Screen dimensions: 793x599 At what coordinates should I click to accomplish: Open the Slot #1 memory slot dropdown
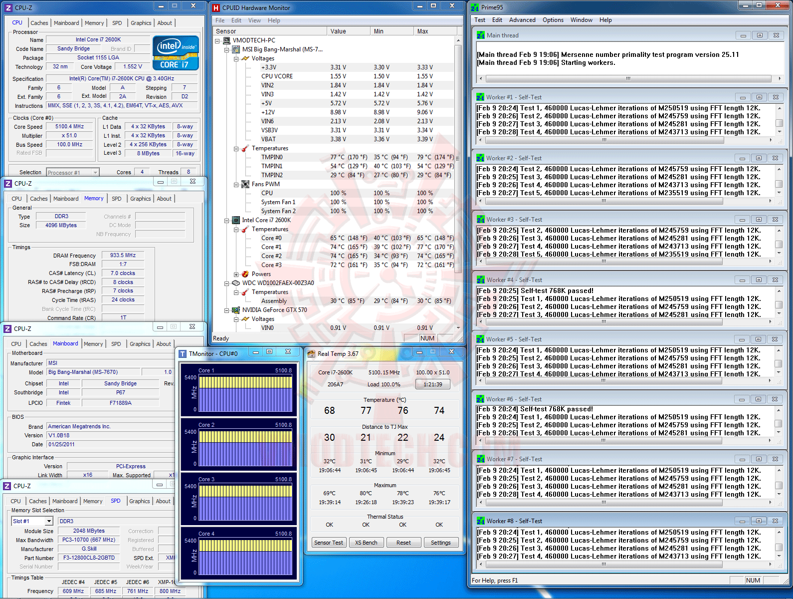point(49,521)
